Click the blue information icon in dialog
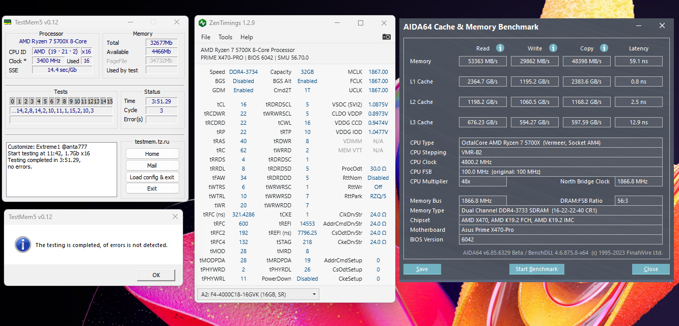 coord(22,244)
